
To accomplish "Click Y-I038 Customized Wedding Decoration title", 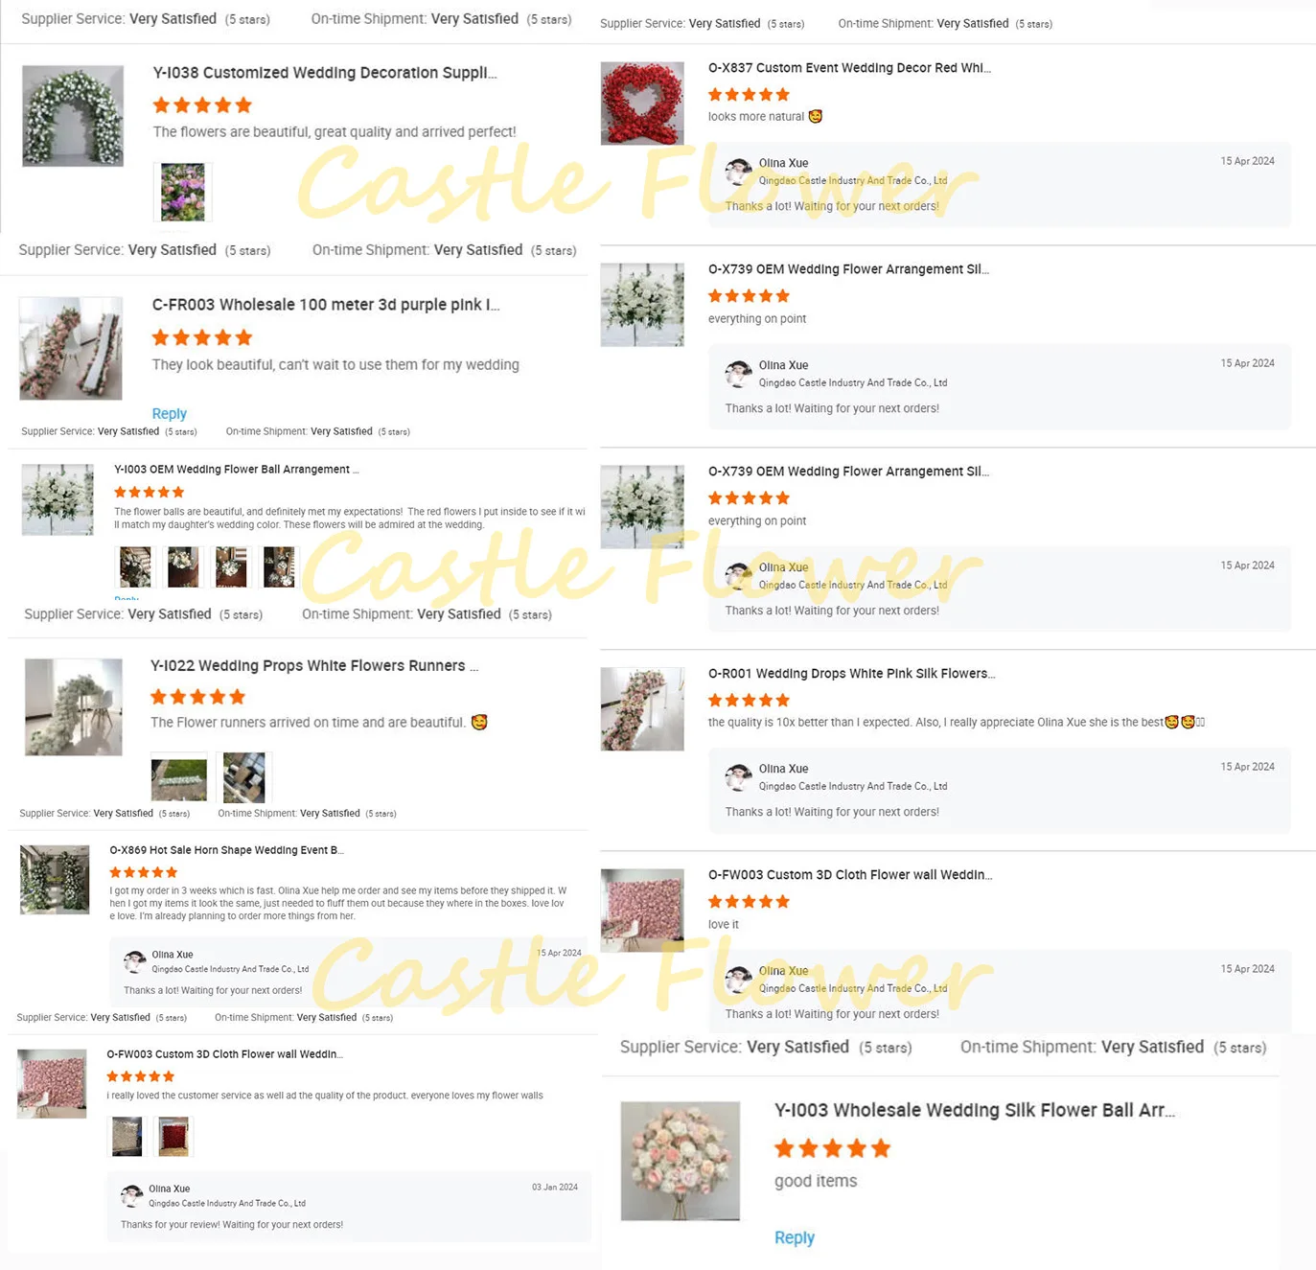I will click(x=325, y=73).
